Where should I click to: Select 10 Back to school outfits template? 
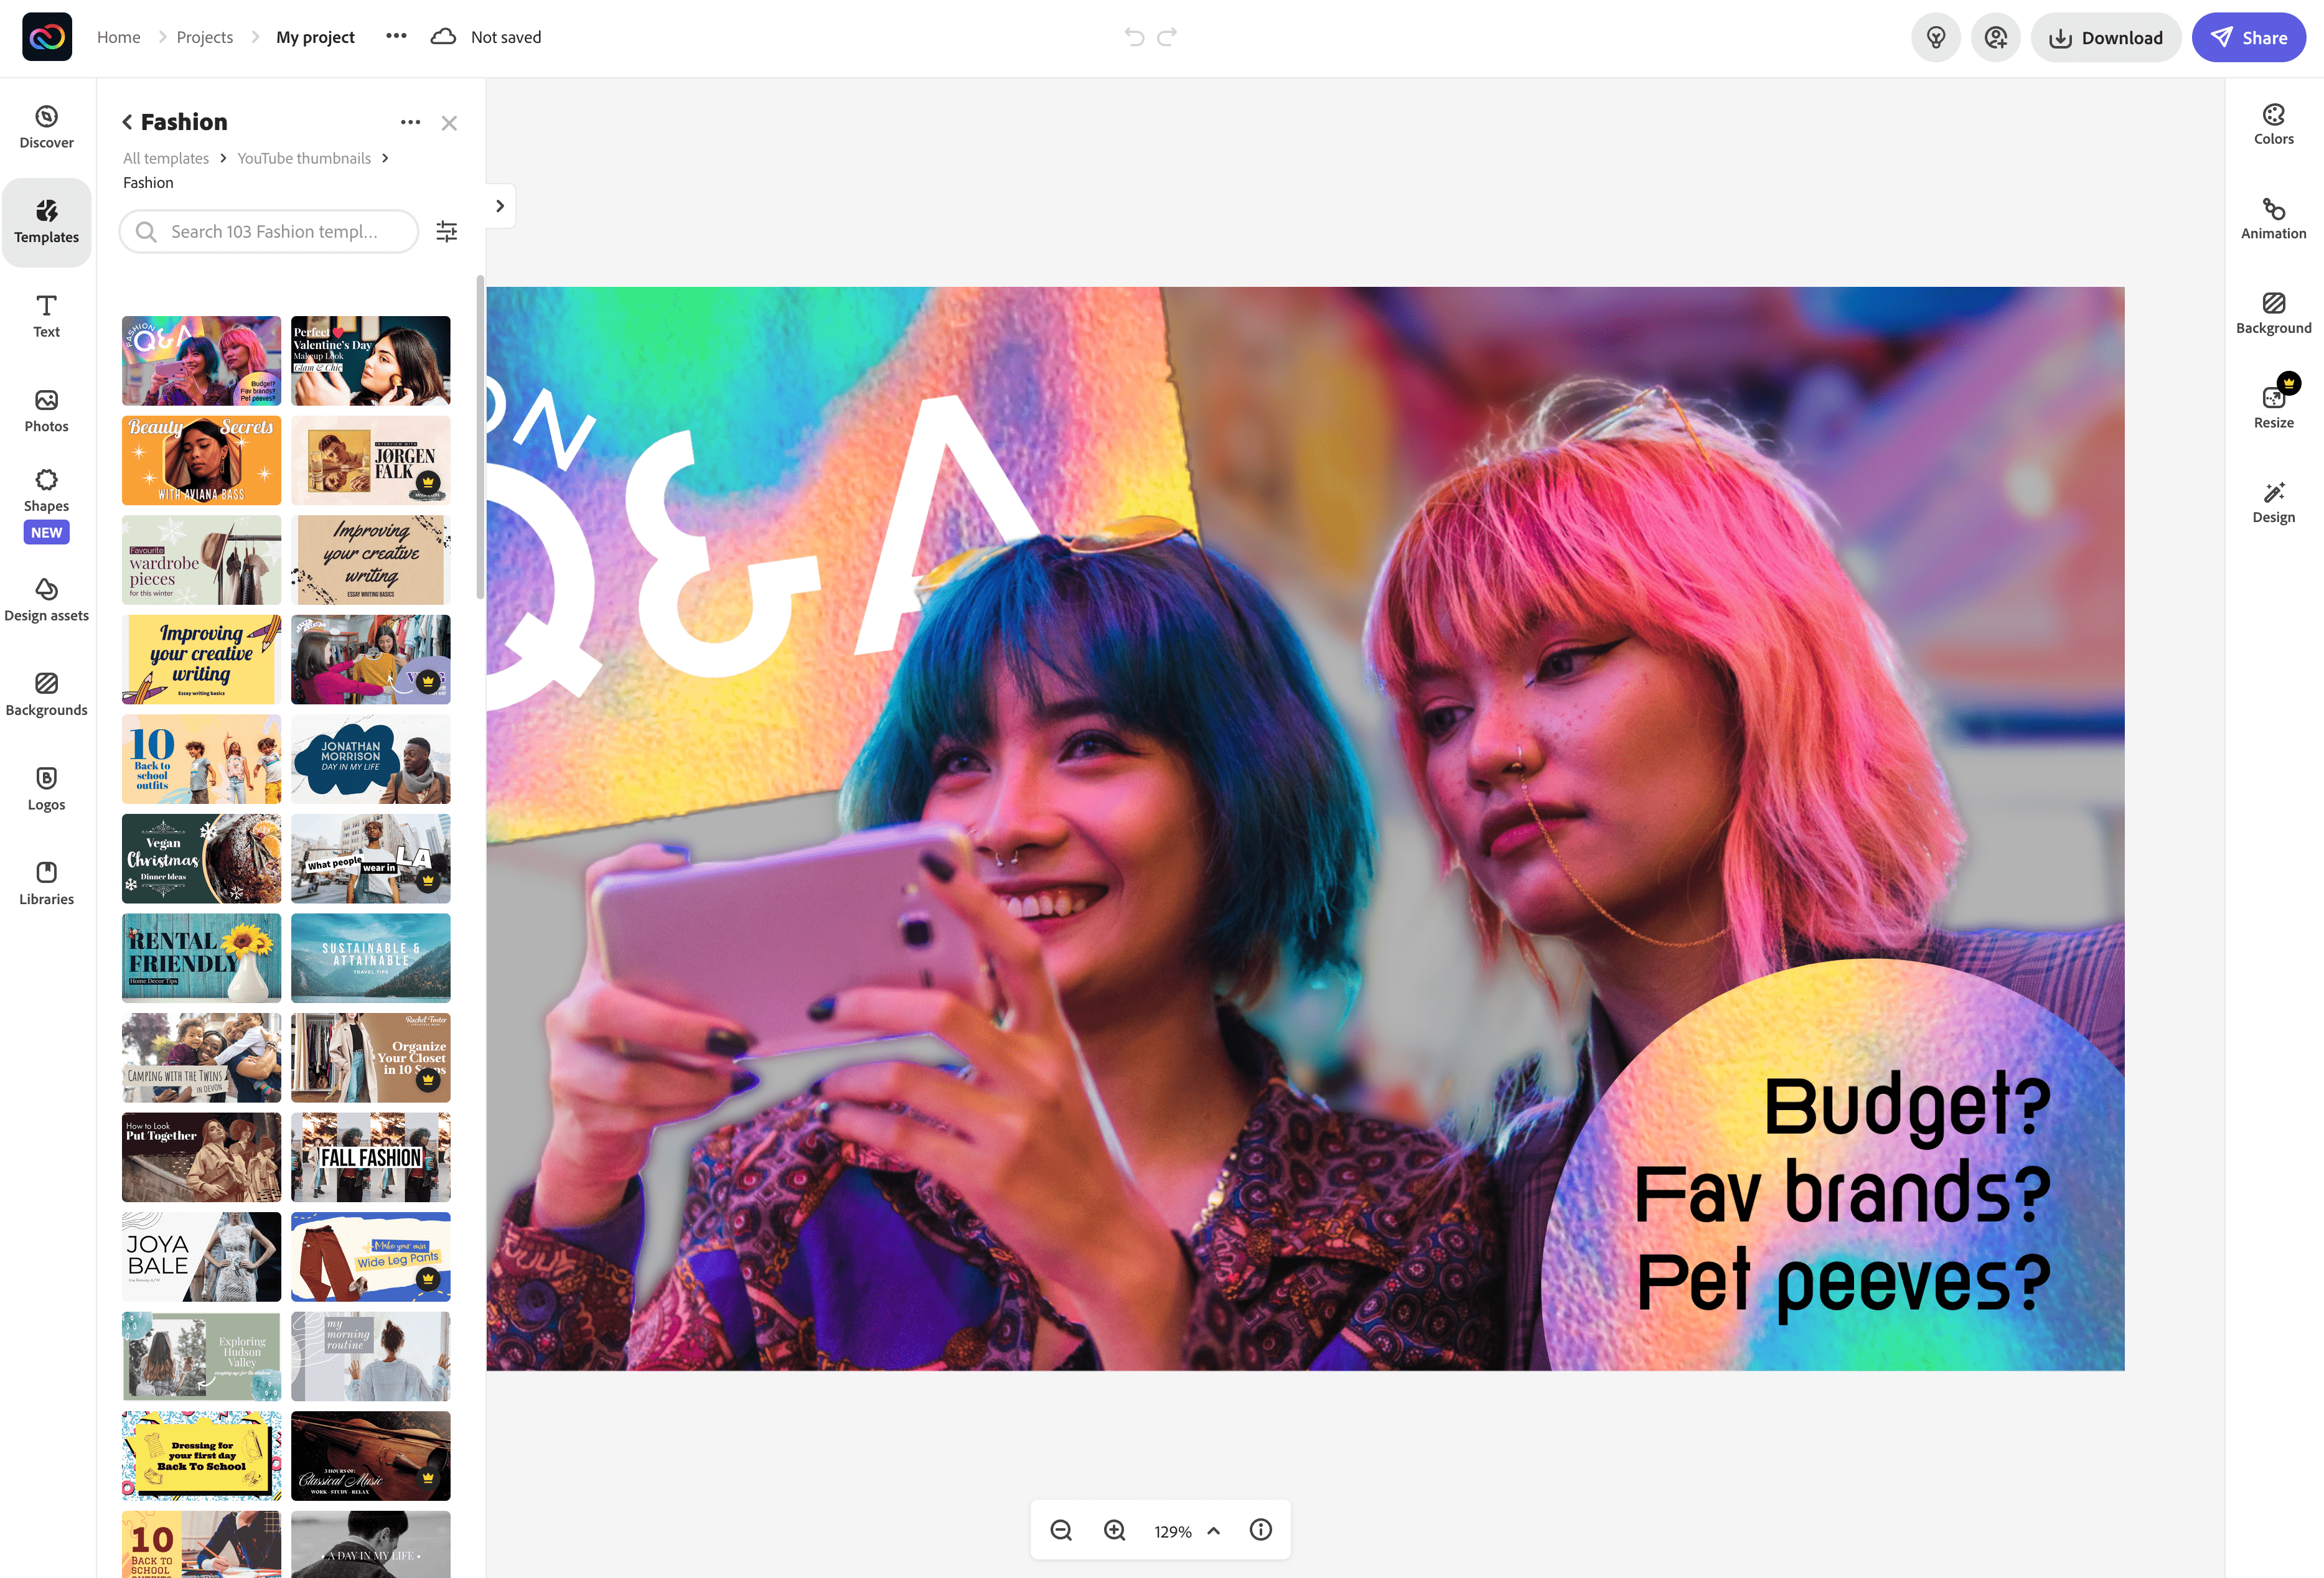click(201, 759)
